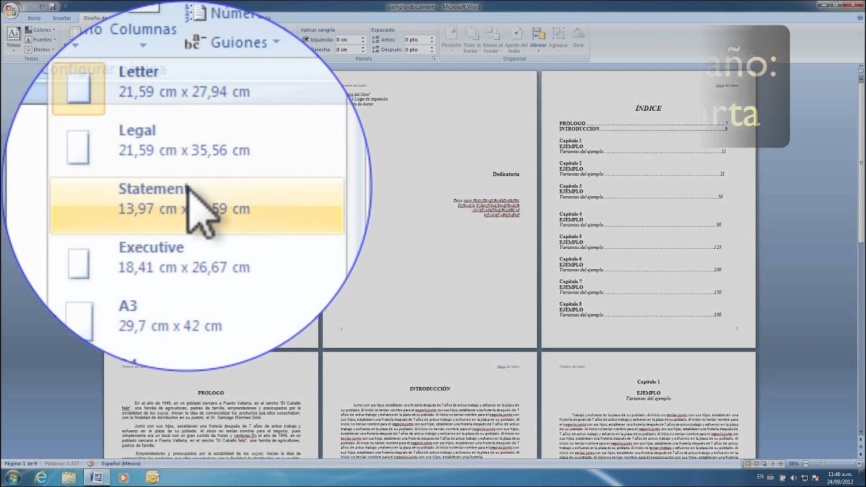Switch to Outline view
866x487 pixels.
pyautogui.click(x=772, y=464)
